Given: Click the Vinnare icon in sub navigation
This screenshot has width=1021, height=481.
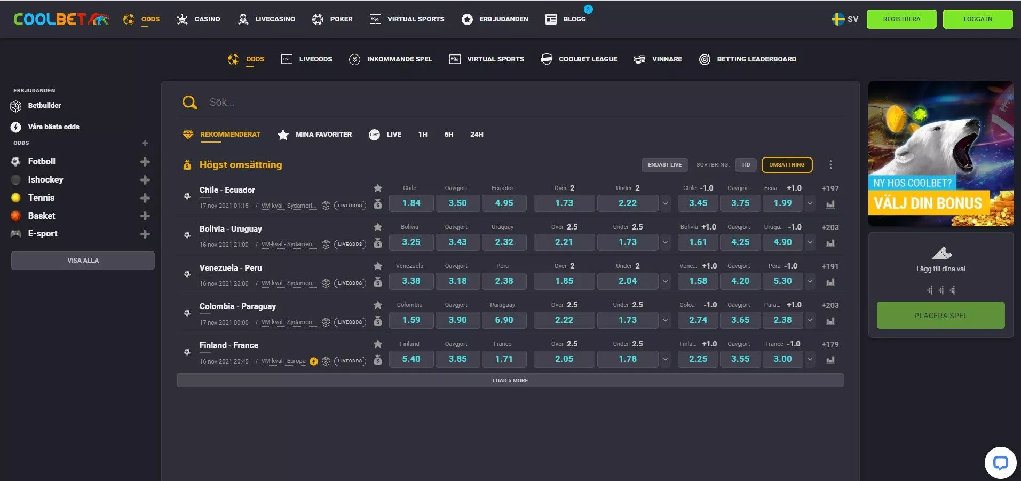Looking at the screenshot, I should [x=639, y=59].
